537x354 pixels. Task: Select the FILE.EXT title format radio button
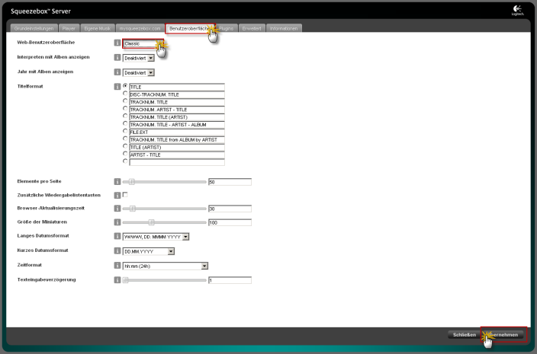[x=125, y=132]
